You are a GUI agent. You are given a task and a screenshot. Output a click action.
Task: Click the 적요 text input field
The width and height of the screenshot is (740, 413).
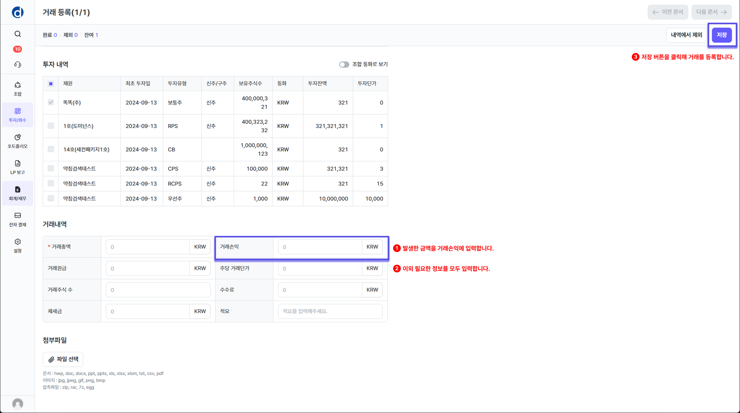click(x=330, y=312)
